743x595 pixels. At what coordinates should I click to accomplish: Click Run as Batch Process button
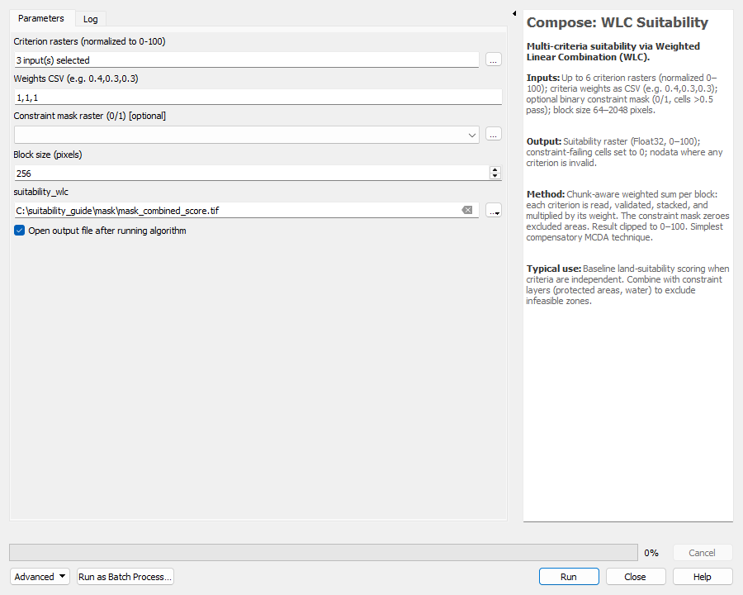(125, 577)
